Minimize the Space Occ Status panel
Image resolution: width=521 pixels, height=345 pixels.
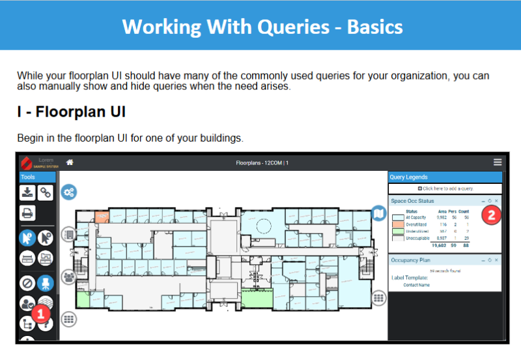click(483, 201)
